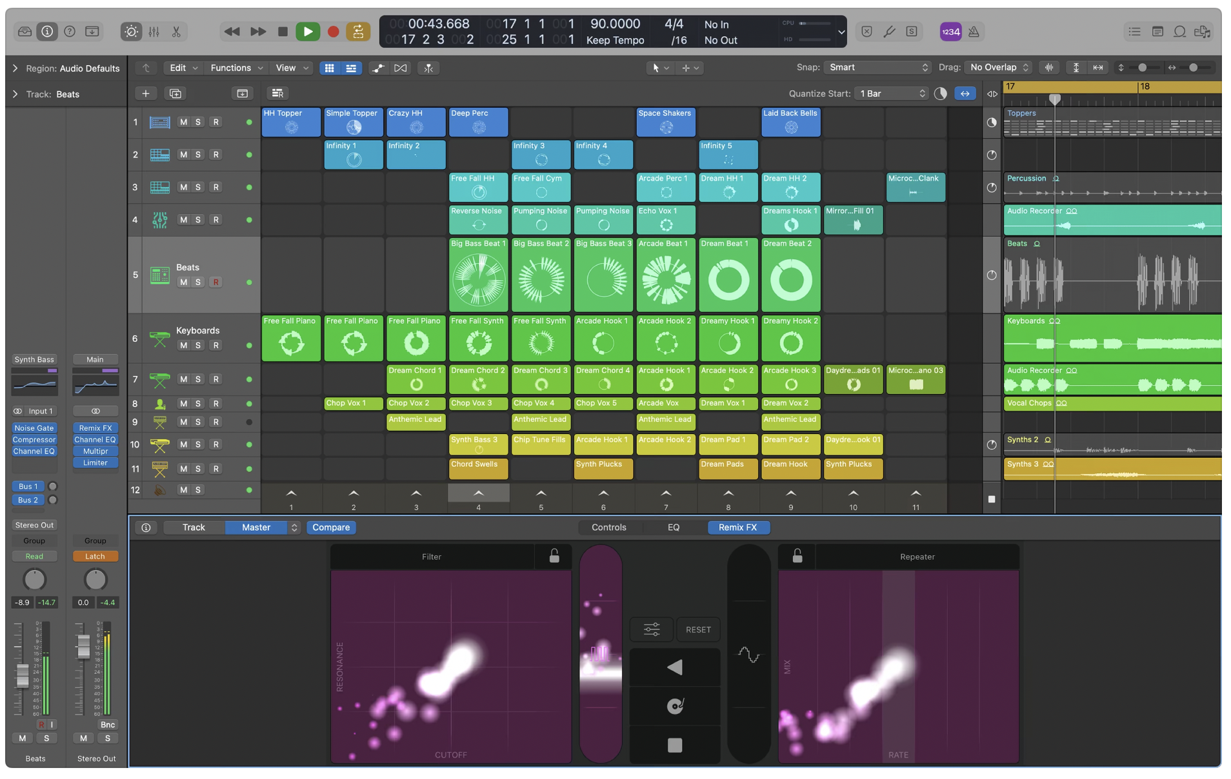Click the Scratch turntable button in Remix FX
This screenshot has height=779, width=1231.
click(x=675, y=706)
